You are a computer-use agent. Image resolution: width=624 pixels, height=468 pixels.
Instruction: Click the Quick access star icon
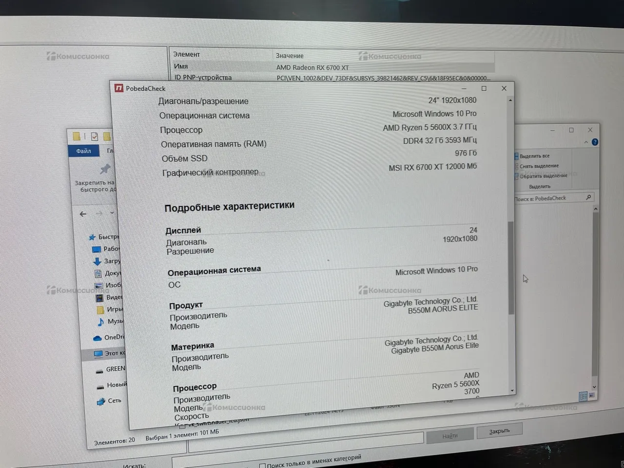(x=92, y=237)
